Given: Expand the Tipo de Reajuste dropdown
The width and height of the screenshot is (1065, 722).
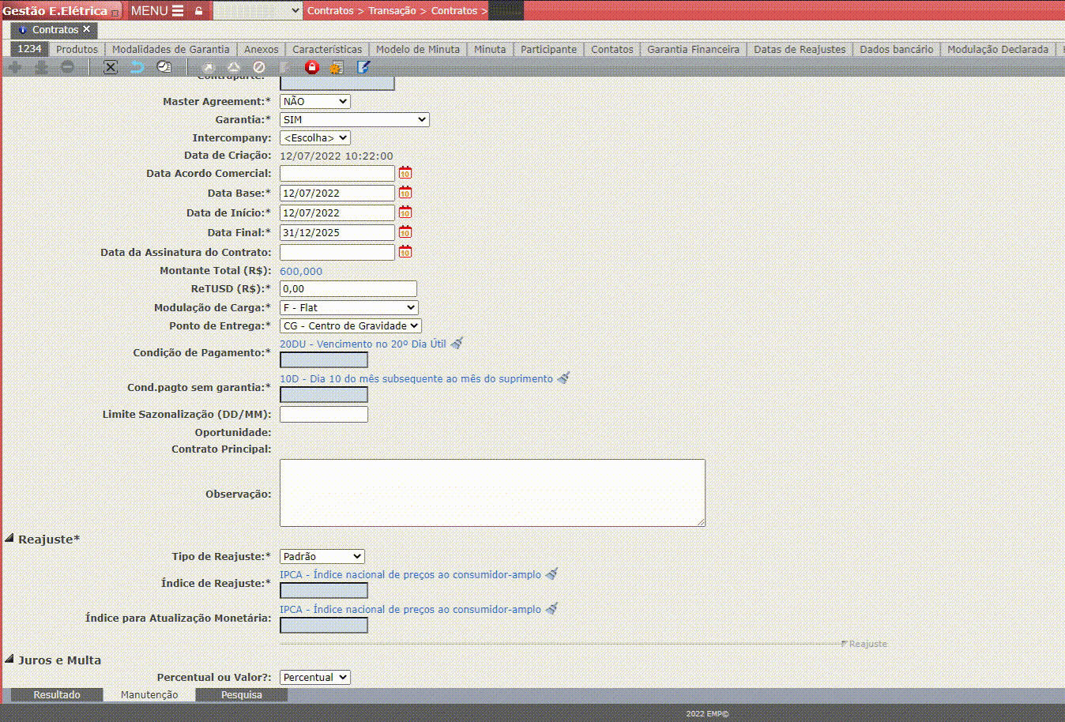Looking at the screenshot, I should (322, 557).
